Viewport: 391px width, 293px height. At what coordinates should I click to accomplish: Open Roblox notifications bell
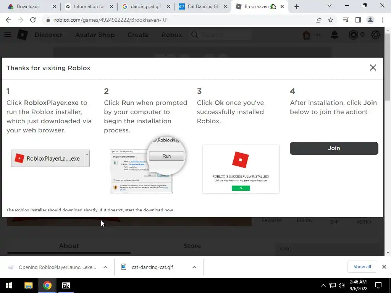click(x=334, y=35)
